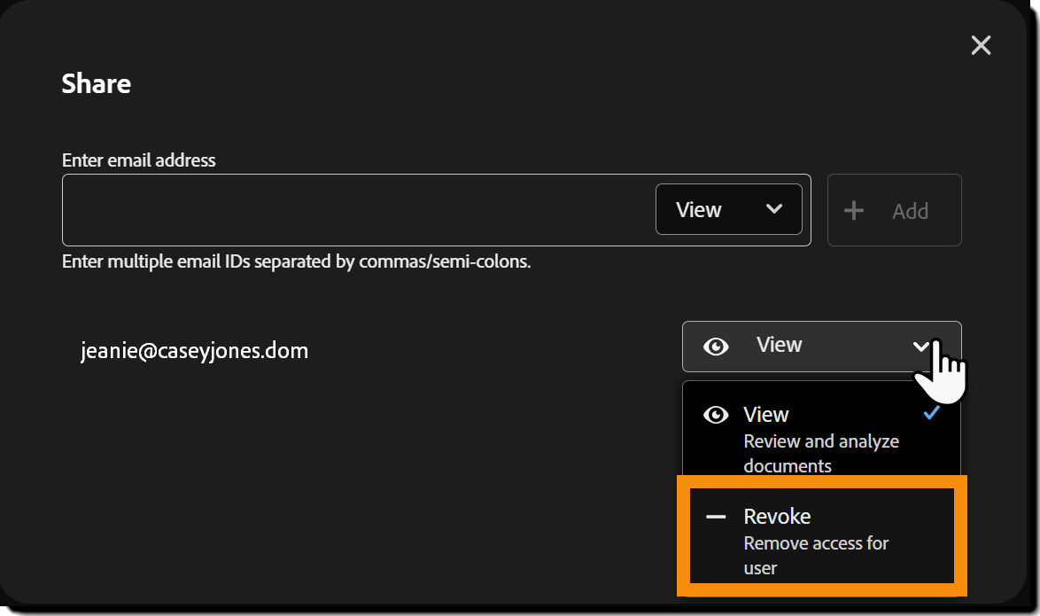This screenshot has width=1040, height=616.
Task: Focus the Enter email address input field
Action: click(x=354, y=210)
